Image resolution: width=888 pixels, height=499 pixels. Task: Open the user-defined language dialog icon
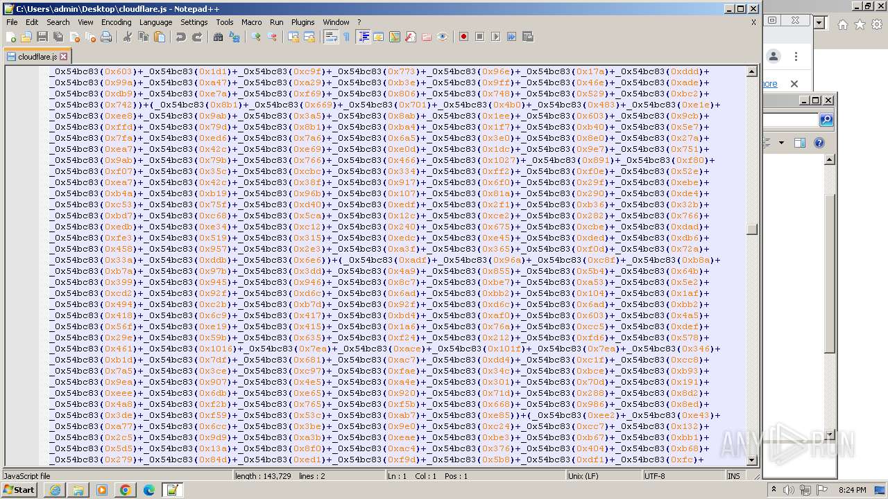379,37
